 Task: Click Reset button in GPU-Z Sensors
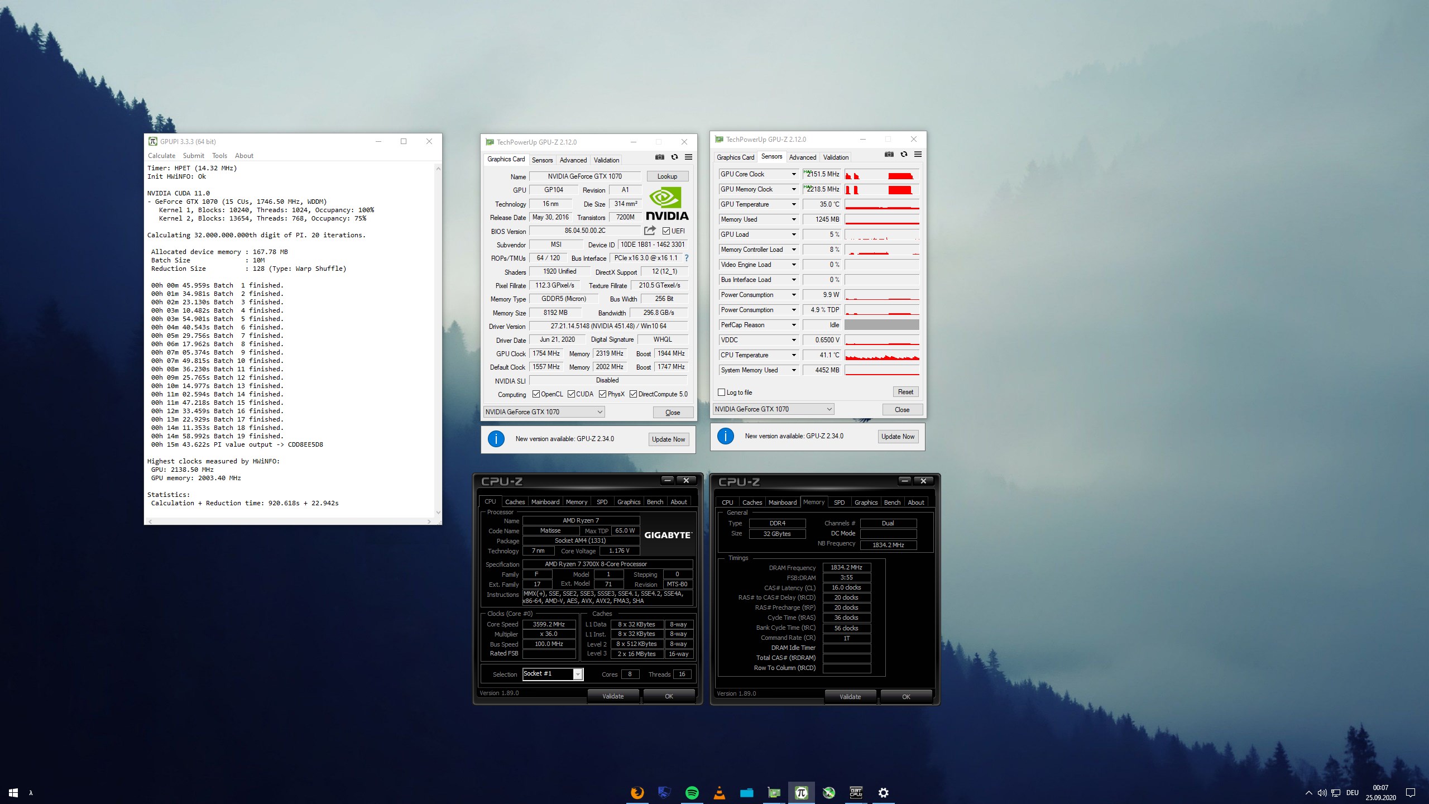coord(905,392)
